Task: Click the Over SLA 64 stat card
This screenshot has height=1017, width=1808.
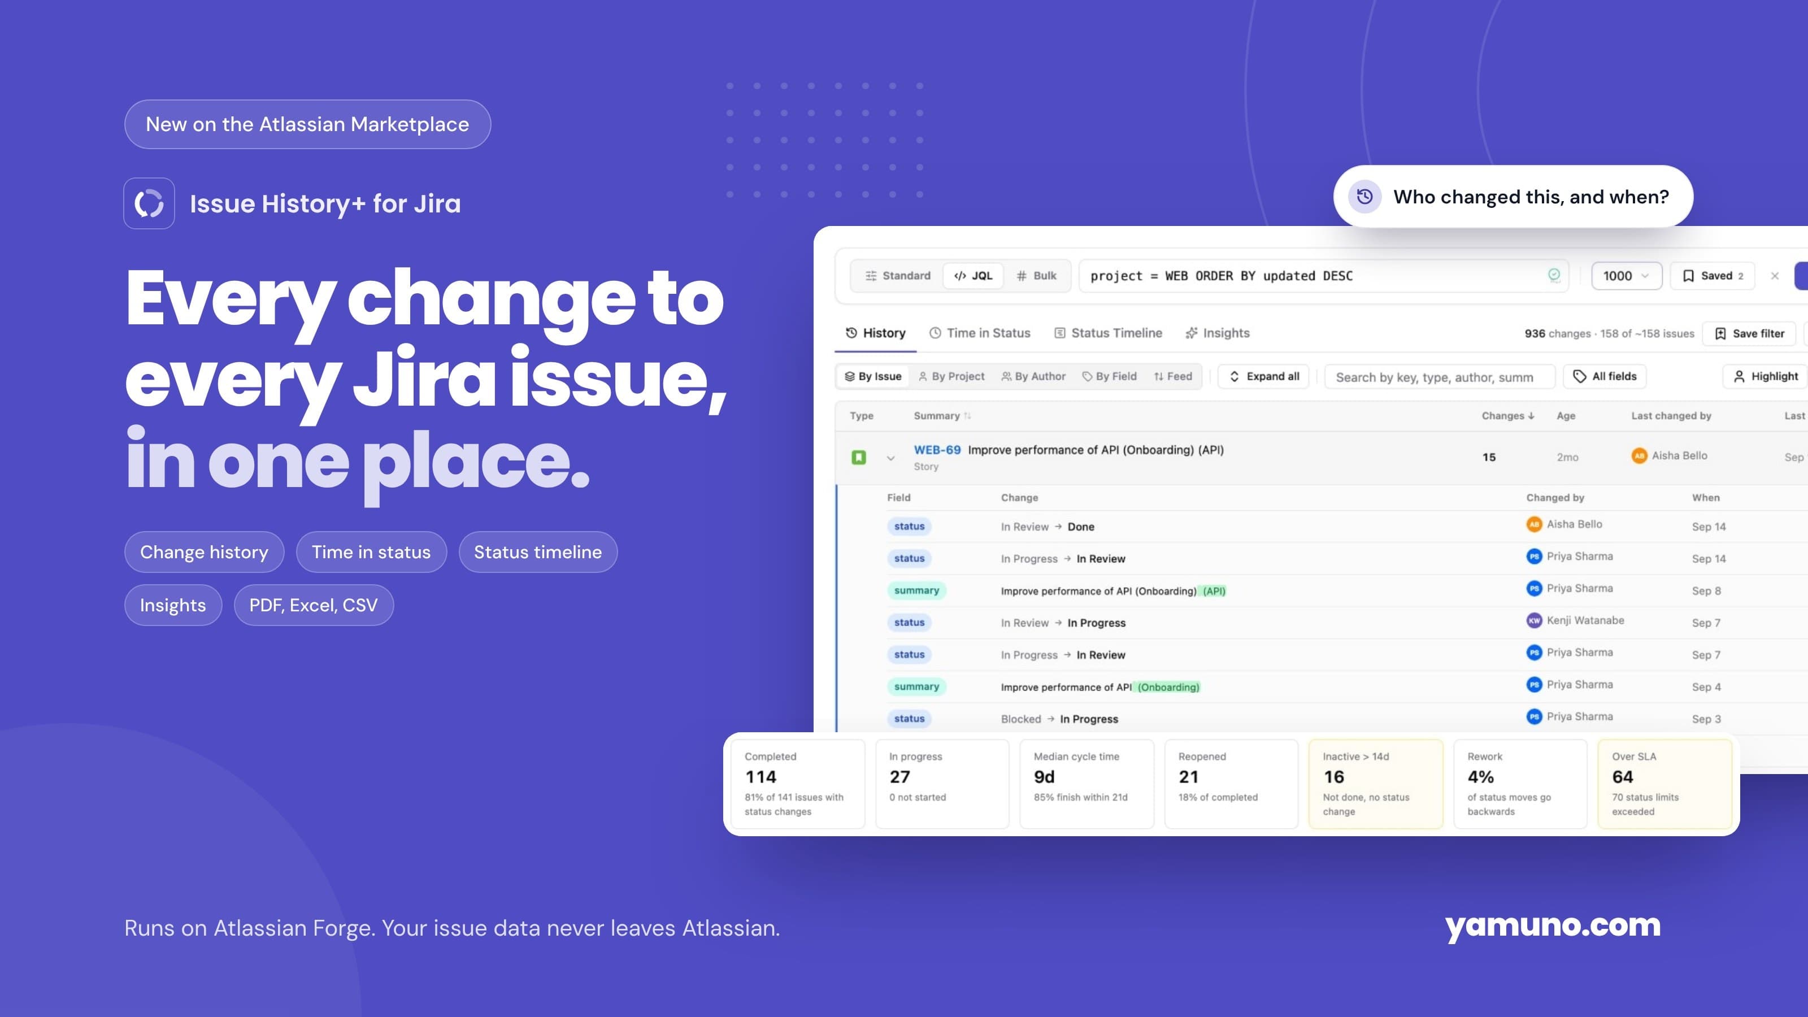Action: 1665,783
